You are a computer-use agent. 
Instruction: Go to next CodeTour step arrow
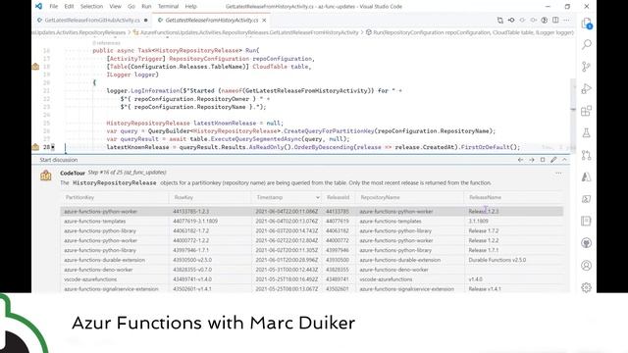pyautogui.click(x=532, y=160)
